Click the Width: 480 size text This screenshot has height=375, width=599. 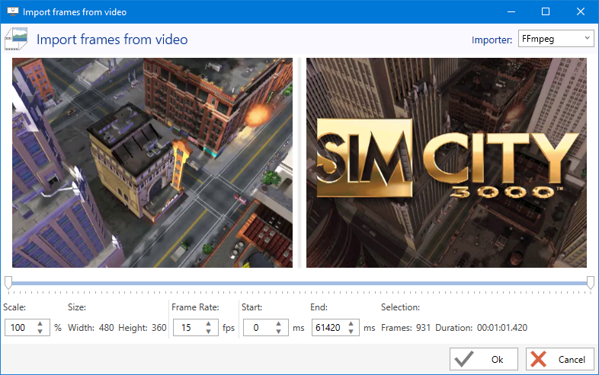(91, 328)
